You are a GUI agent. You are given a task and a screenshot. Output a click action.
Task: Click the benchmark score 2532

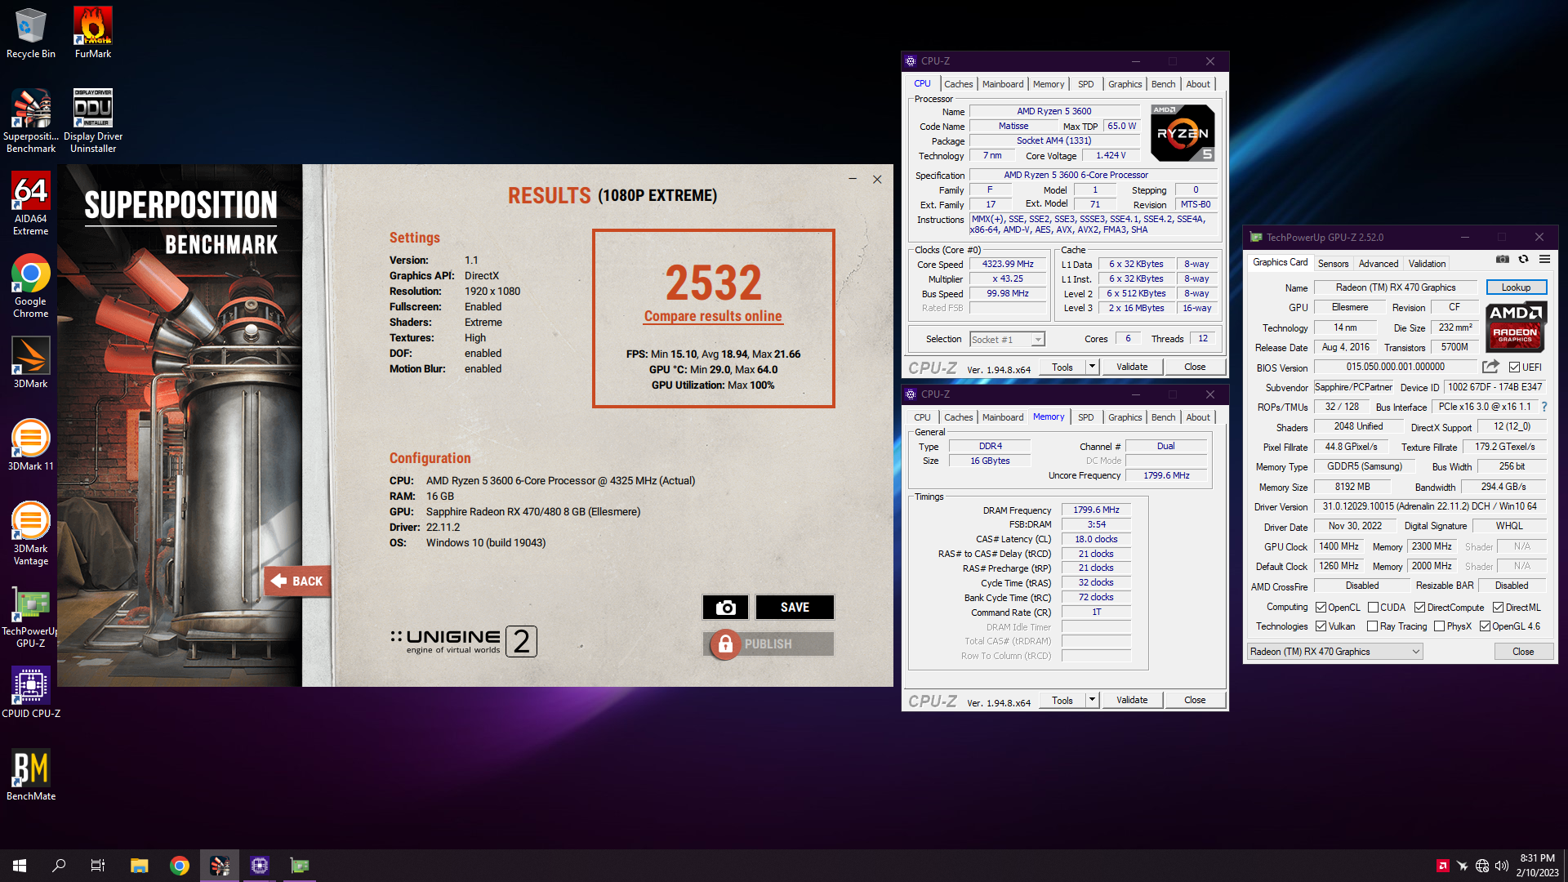tap(713, 283)
